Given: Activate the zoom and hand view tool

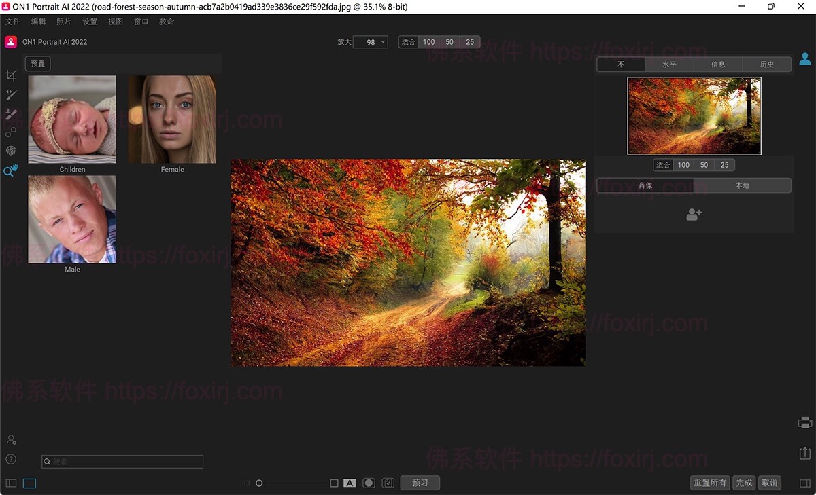Looking at the screenshot, I should (11, 170).
